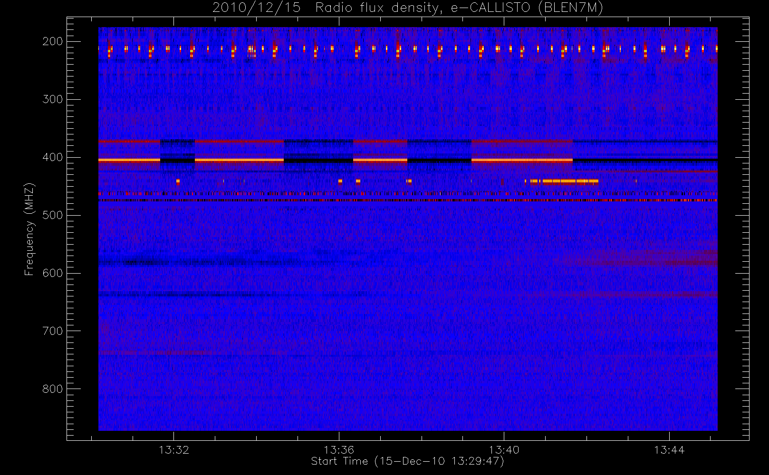Viewport: 769px width, 475px height.
Task: Click the 600 frequency tick label
Action: coord(53,273)
